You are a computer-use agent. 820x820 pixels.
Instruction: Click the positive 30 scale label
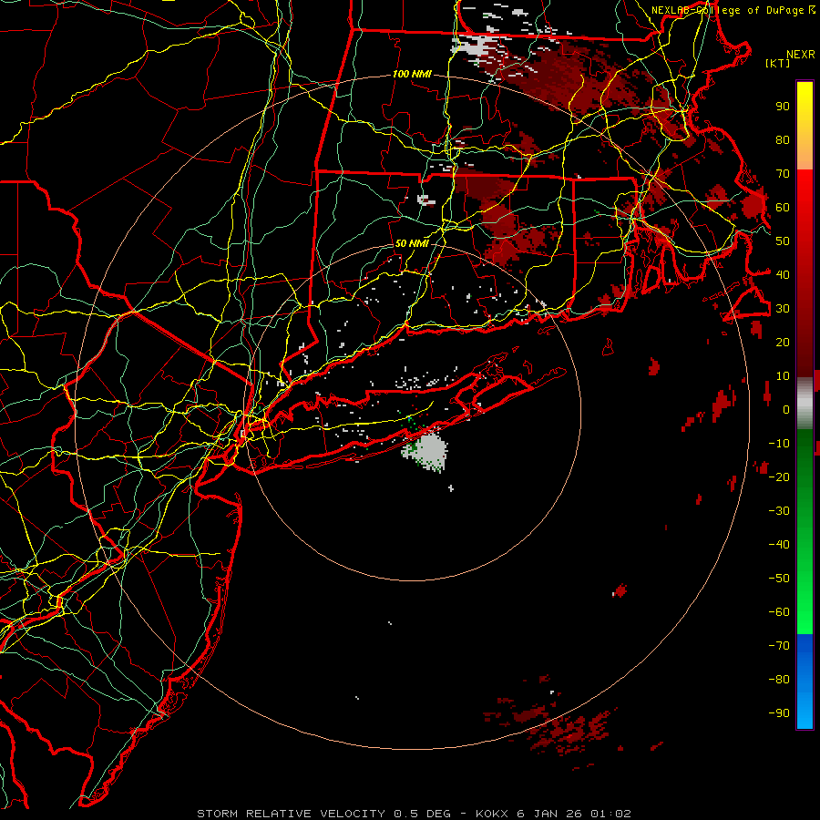click(783, 309)
